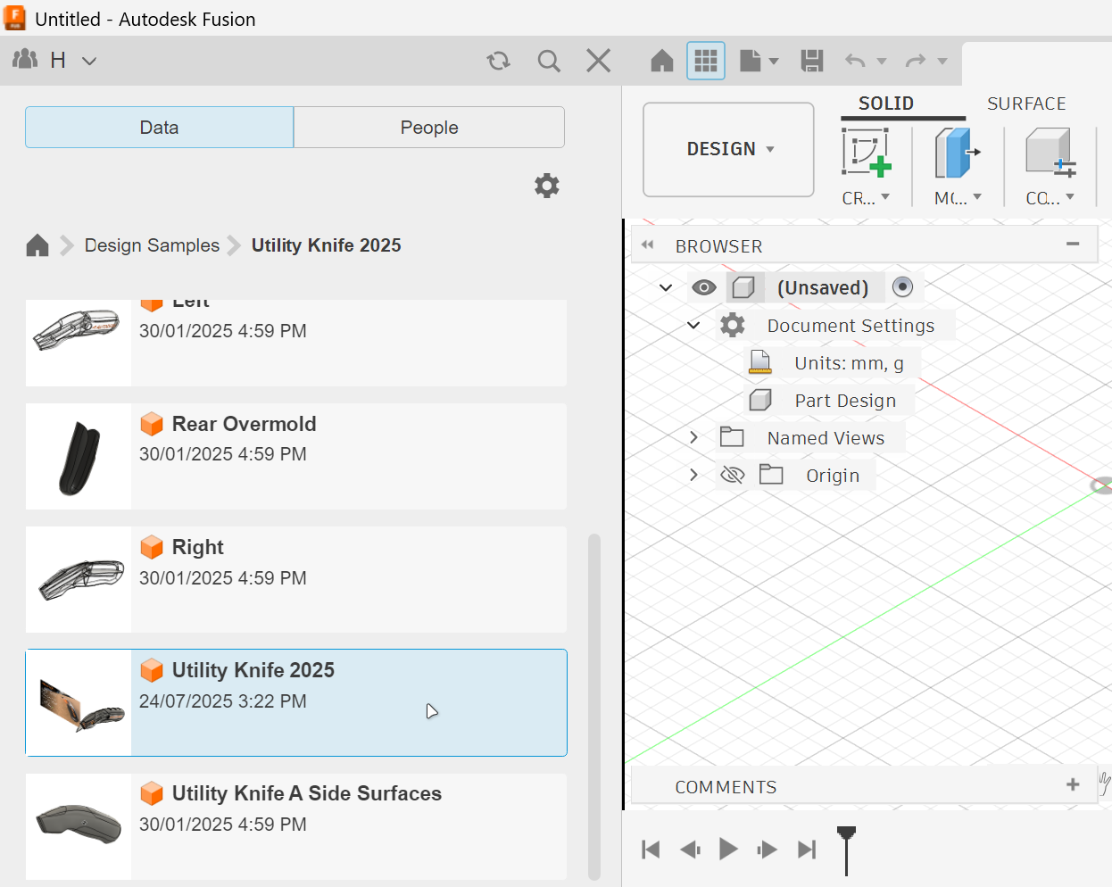1112x887 pixels.
Task: Click the data panel vertical scrollbar
Action: point(594,707)
